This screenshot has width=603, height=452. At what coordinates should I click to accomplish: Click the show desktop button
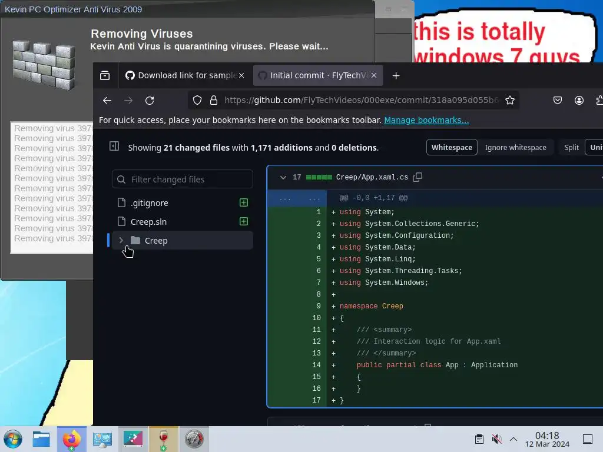pos(588,439)
